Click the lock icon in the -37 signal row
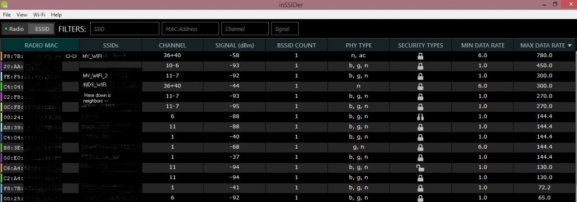This screenshot has width=577, height=202. point(420,157)
